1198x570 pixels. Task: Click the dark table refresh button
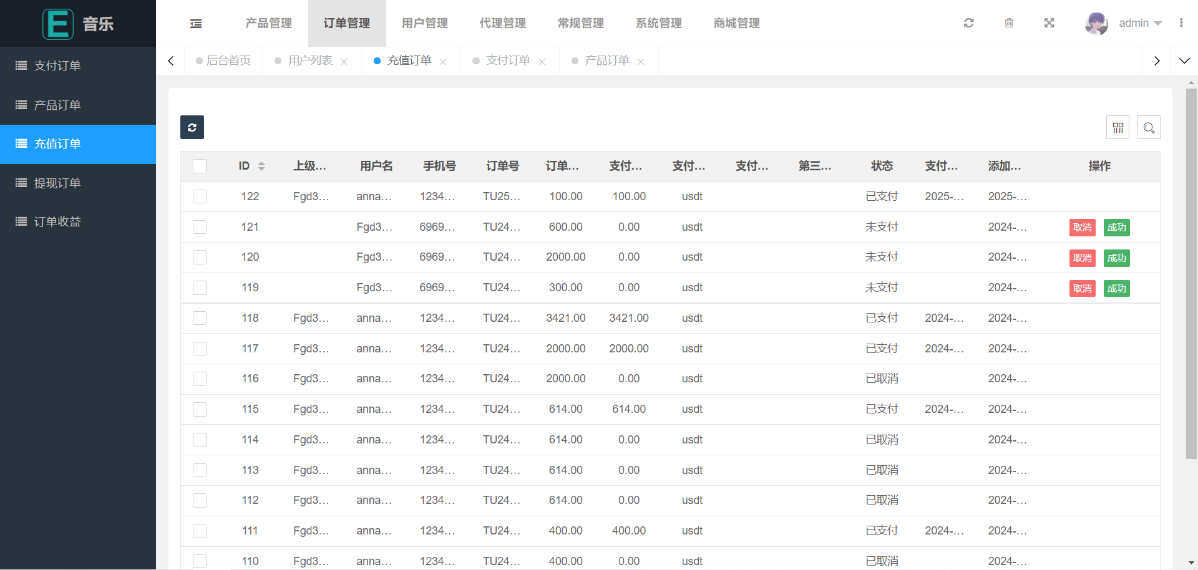192,127
